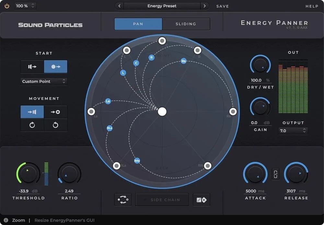This screenshot has width=324, height=225.
Task: Select the rear right speaker node
Action: click(x=208, y=165)
